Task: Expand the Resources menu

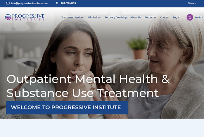Action: pos(151,17)
